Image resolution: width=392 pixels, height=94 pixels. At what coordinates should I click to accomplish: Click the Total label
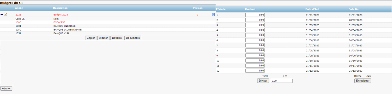coord(265,76)
